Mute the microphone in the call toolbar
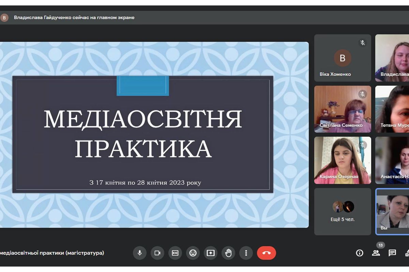 coord(139,253)
